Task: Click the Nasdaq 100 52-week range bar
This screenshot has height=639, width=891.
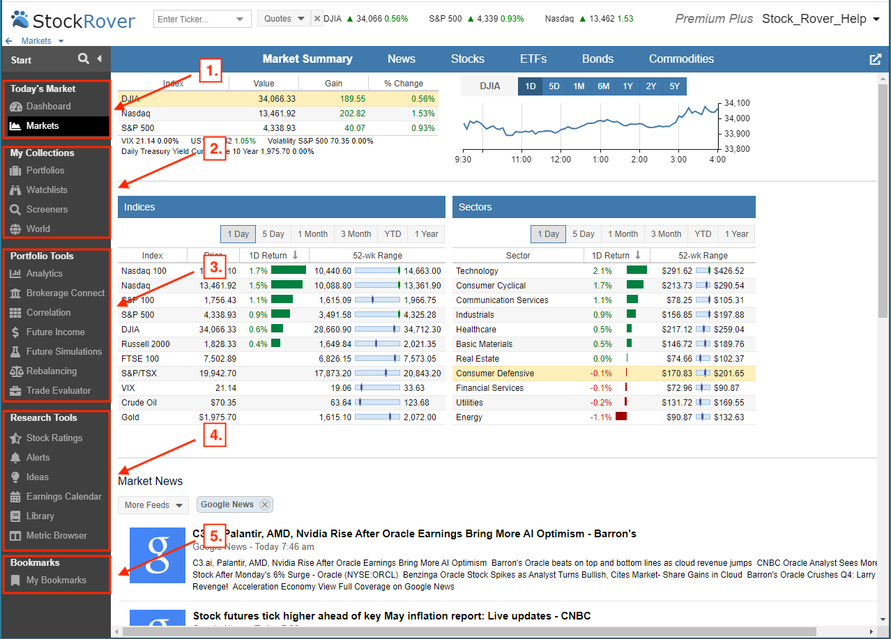Action: point(377,271)
